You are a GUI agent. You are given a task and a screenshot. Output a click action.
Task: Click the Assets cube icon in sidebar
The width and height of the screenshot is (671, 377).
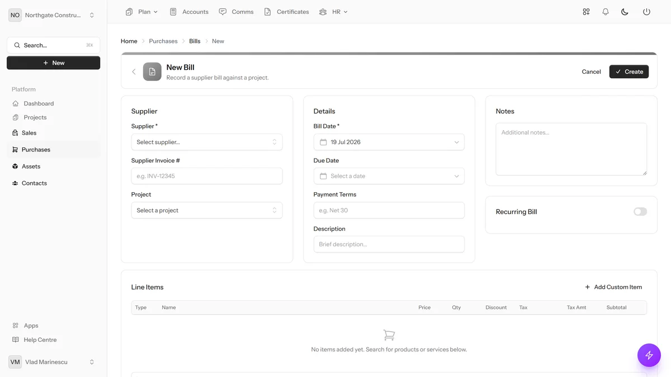tap(15, 166)
